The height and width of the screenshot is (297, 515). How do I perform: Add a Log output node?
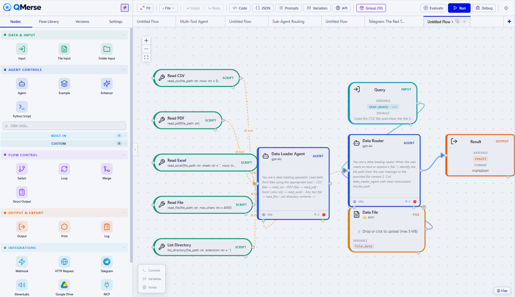point(107,227)
